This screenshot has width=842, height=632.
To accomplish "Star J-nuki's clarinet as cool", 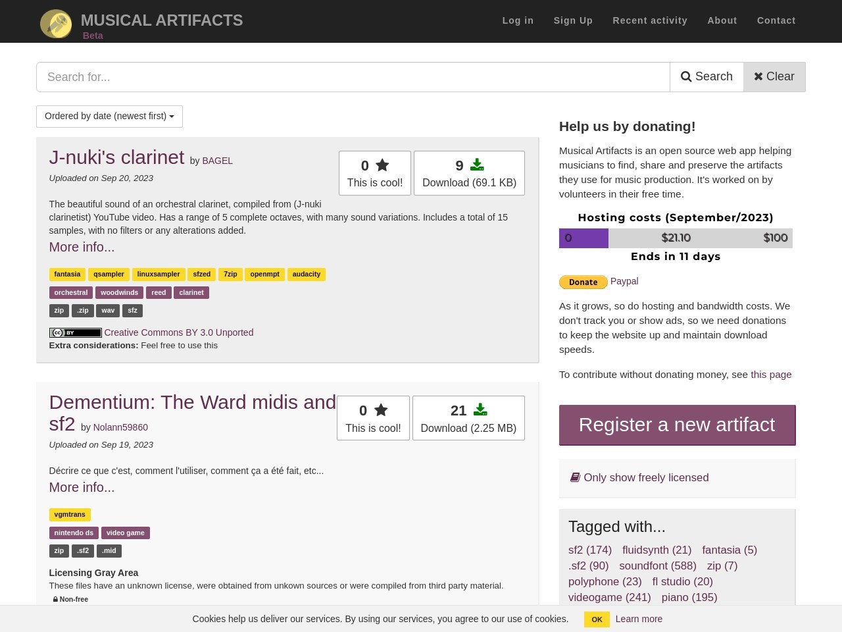I will [x=375, y=173].
